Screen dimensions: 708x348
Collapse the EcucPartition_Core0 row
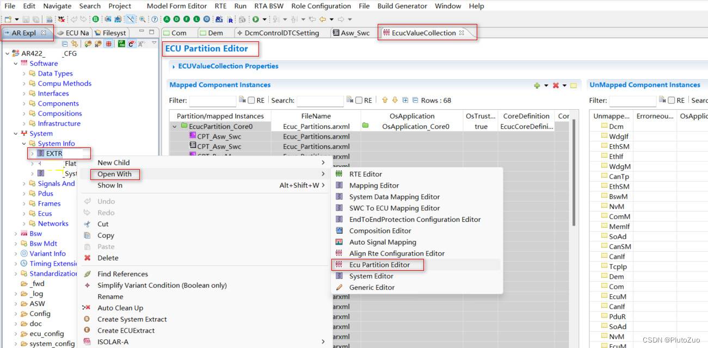[x=175, y=126]
